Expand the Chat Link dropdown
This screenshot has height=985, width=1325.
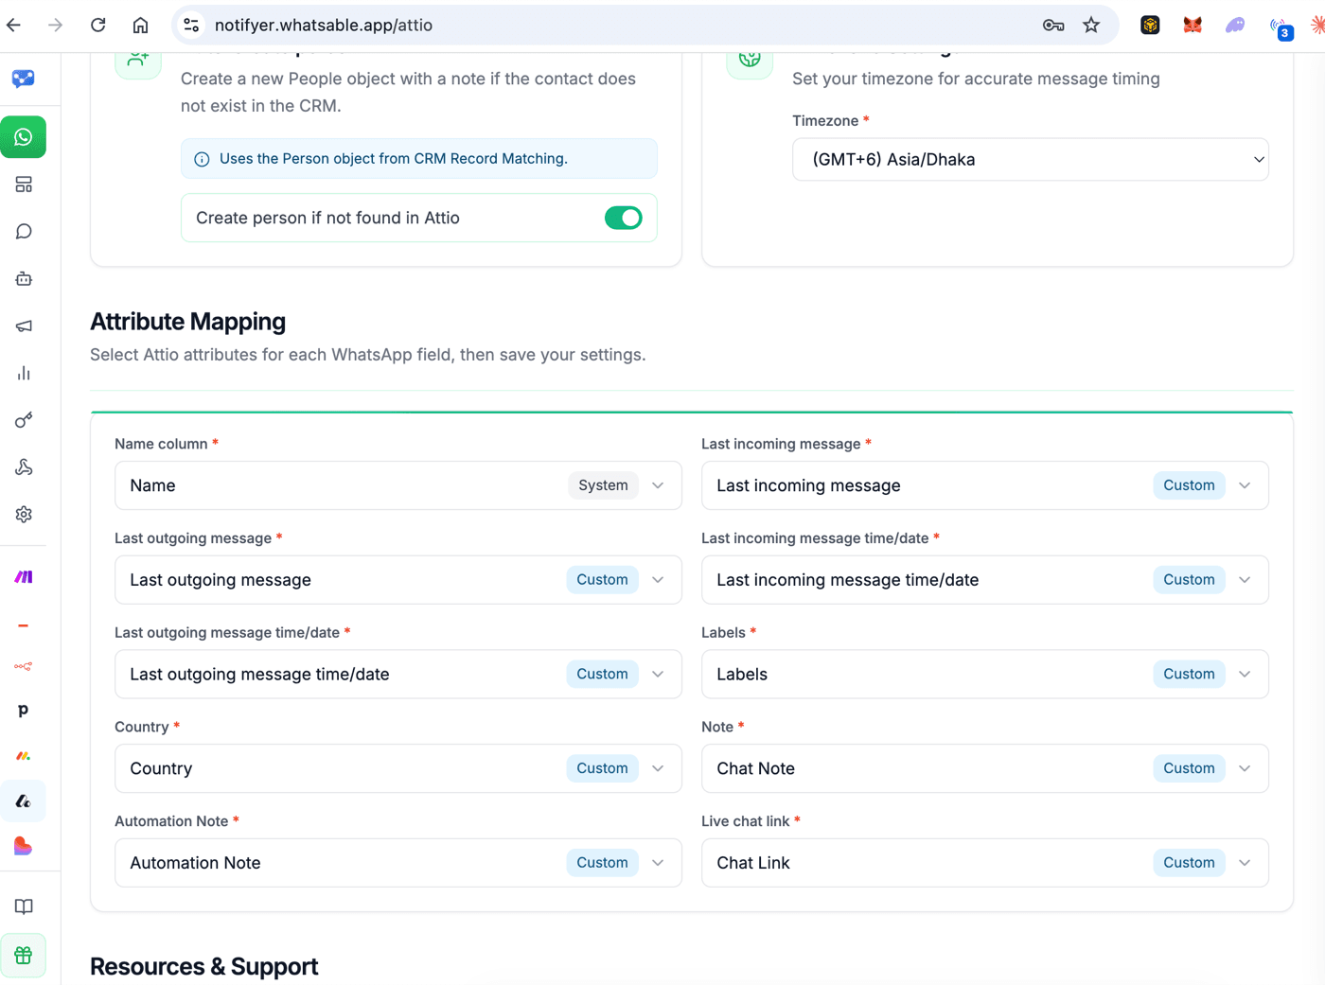pyautogui.click(x=985, y=863)
